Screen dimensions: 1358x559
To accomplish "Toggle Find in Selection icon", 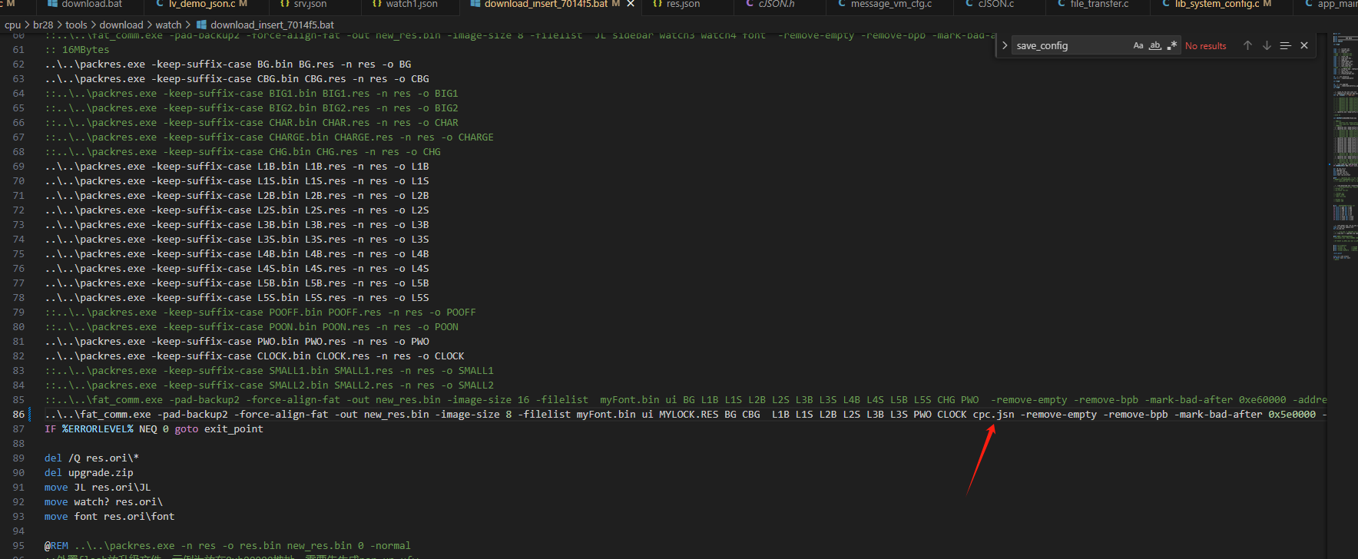I will (1285, 46).
